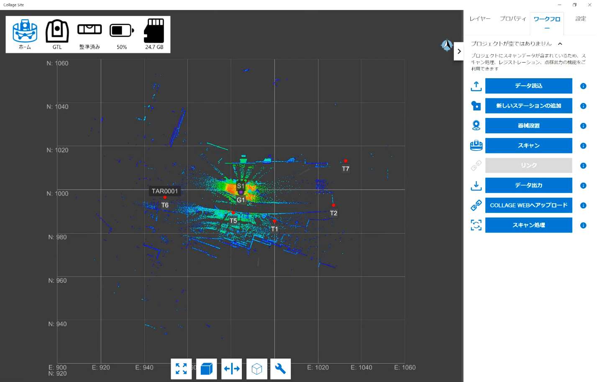Viewport: 597px width, 382px height.
Task: Open the 設定 tab
Action: pyautogui.click(x=581, y=19)
